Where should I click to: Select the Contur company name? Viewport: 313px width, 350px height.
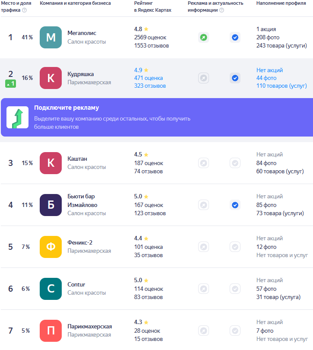[76, 284]
